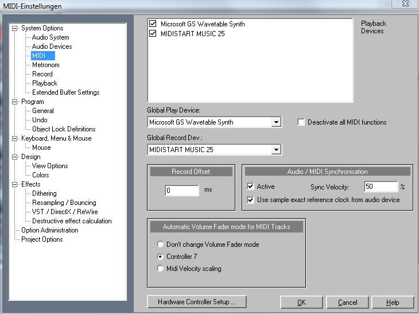Open the Undo settings page
Viewport: 419px width, 314px height.
pos(40,120)
